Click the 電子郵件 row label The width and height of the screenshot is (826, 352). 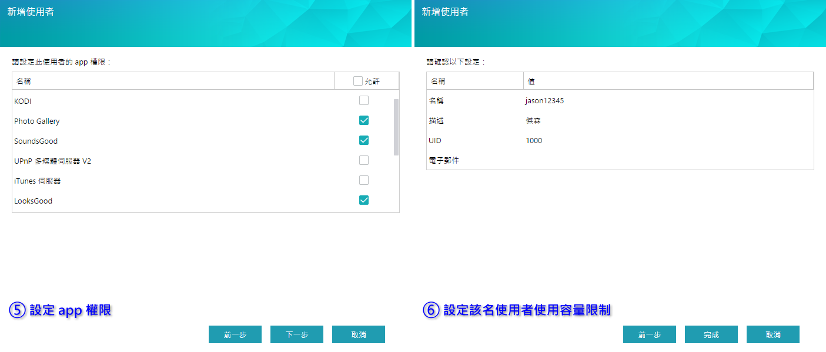(444, 160)
